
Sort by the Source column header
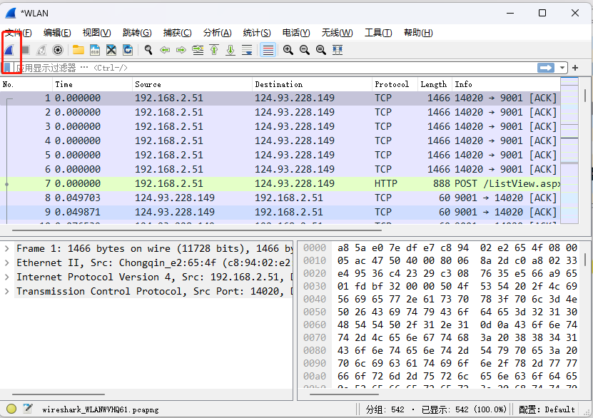(192, 84)
